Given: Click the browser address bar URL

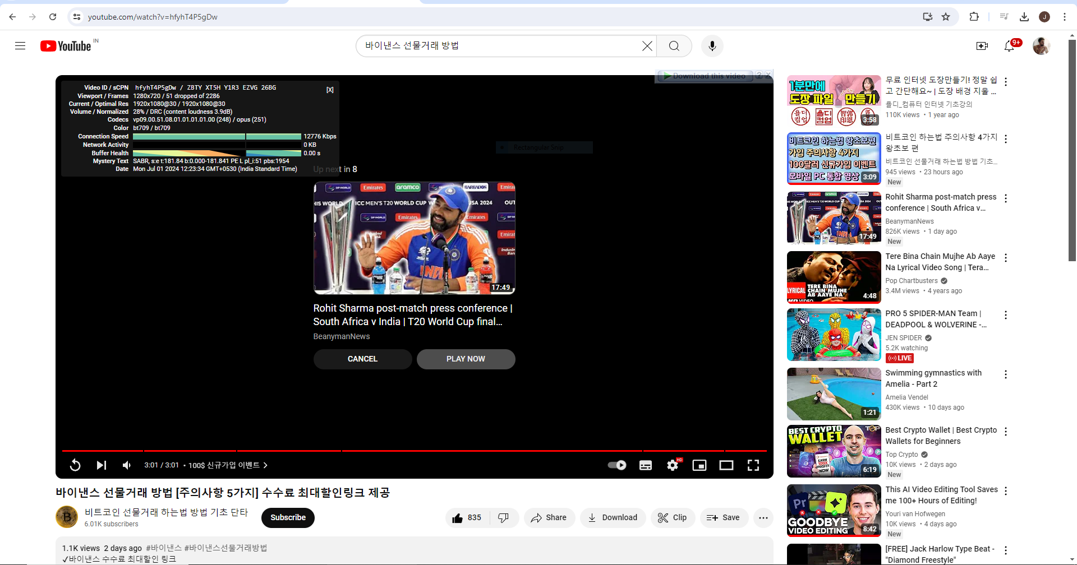Looking at the screenshot, I should click(x=153, y=17).
